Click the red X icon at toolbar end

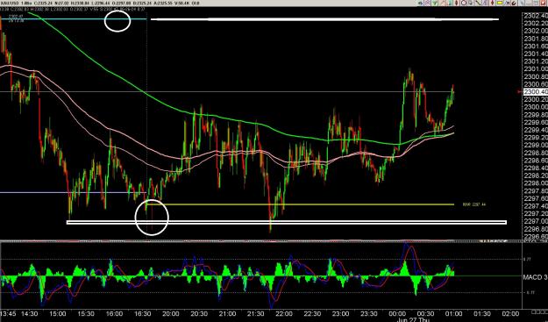coord(544,3)
